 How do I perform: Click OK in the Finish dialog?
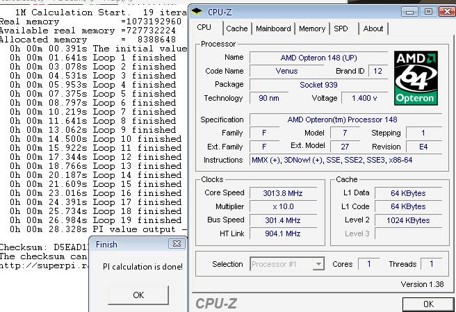click(138, 295)
